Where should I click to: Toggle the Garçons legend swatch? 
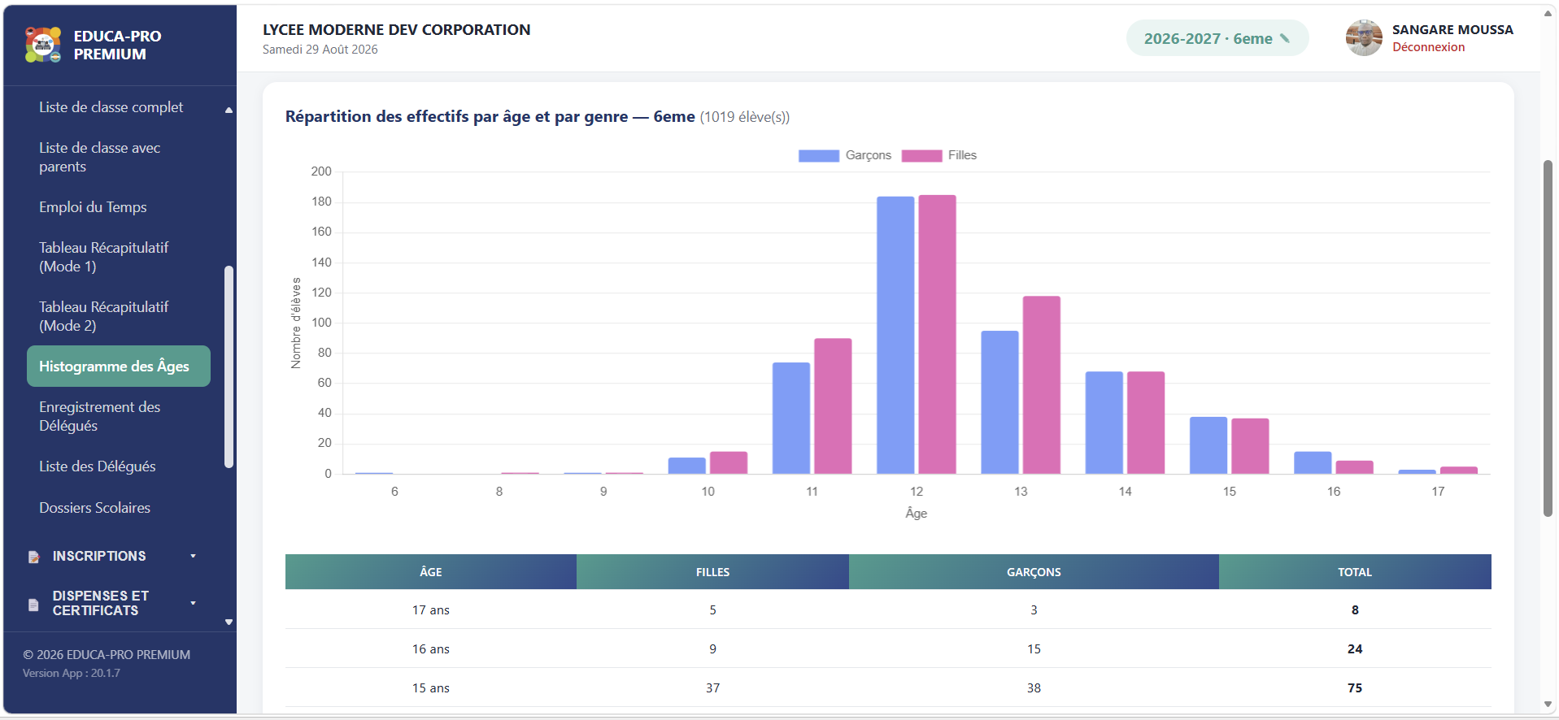[818, 155]
